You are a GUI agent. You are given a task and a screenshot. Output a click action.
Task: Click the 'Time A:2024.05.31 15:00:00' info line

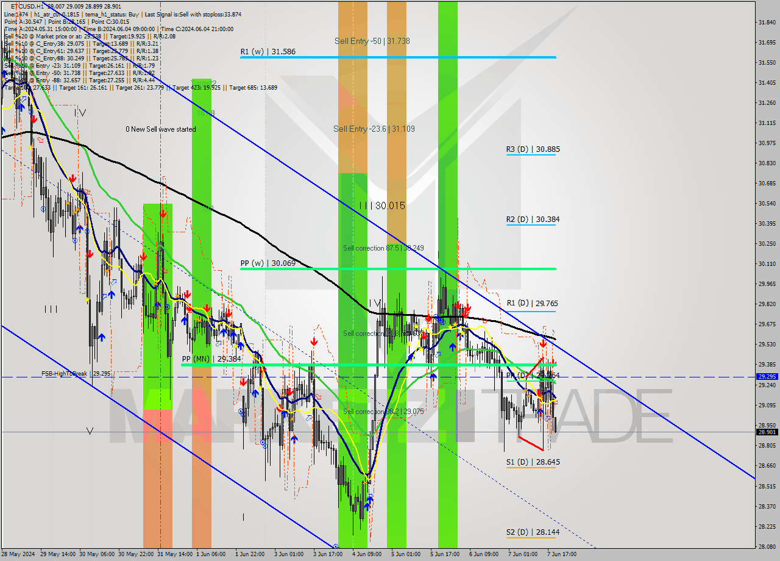[40, 29]
